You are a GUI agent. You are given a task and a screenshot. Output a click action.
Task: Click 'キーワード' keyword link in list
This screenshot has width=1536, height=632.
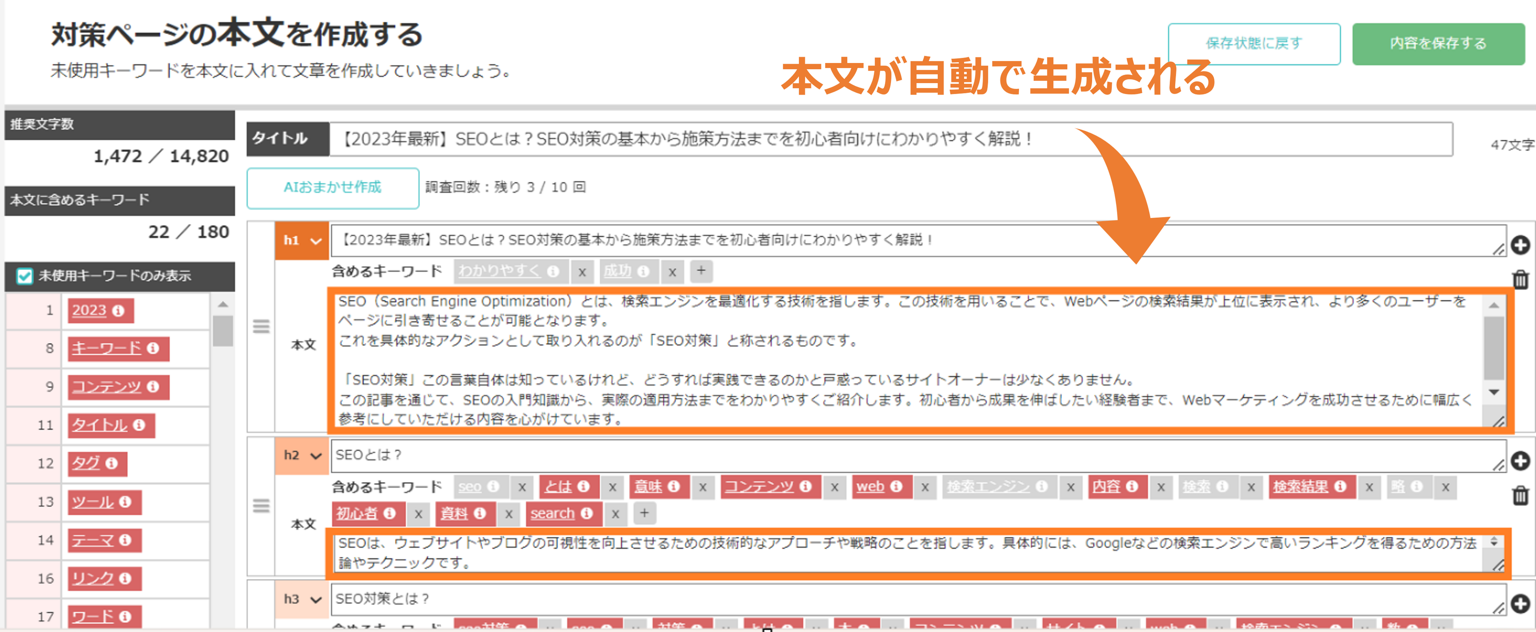(107, 348)
